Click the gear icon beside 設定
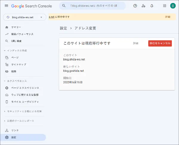Viewport: 179px width, 145px height. coord(7,137)
